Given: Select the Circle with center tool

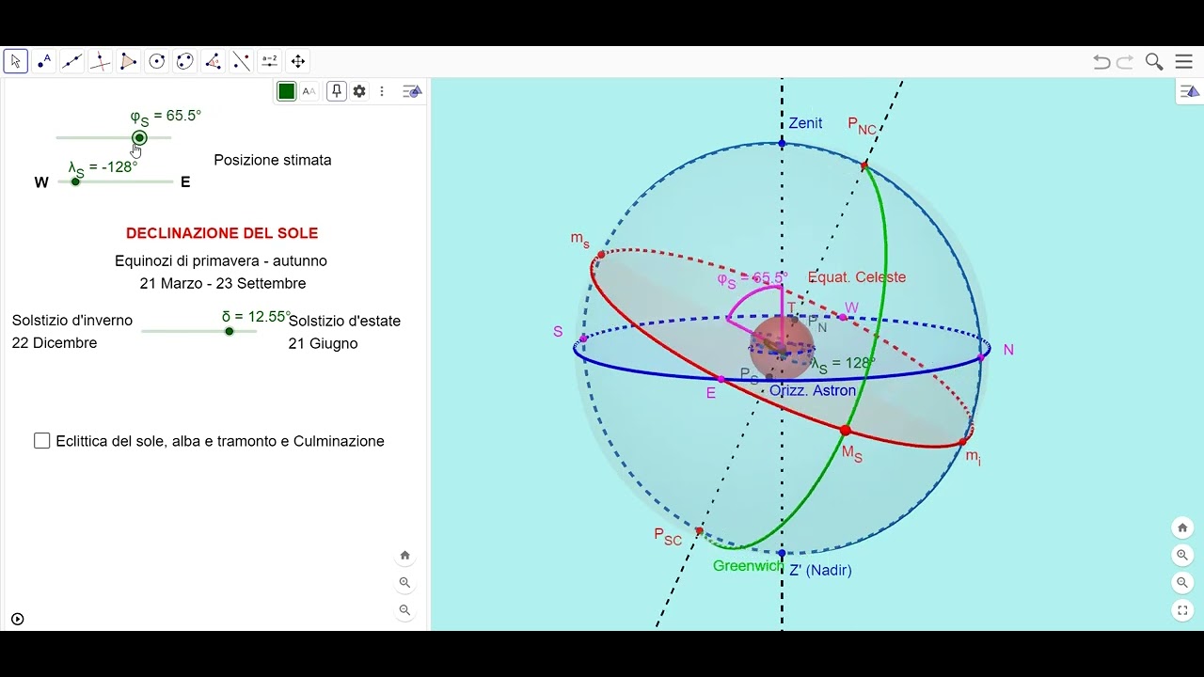Looking at the screenshot, I should click(157, 61).
